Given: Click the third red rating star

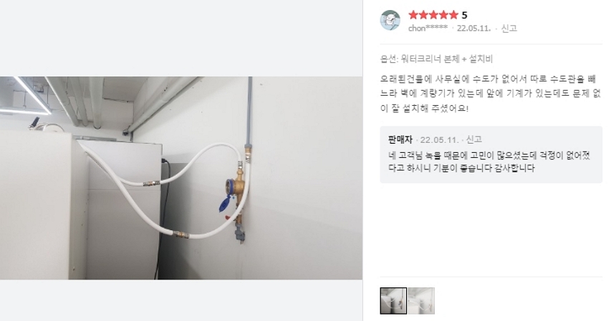Looking at the screenshot, I should (433, 15).
